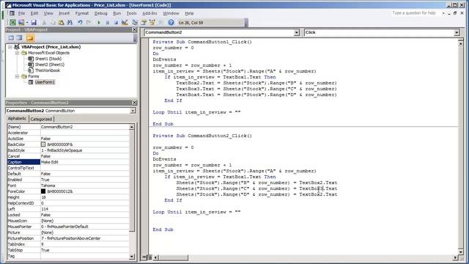Viewport: 469px width, 264px height.
Task: Switch to Full Module View at code window bottom
Action: (149, 257)
